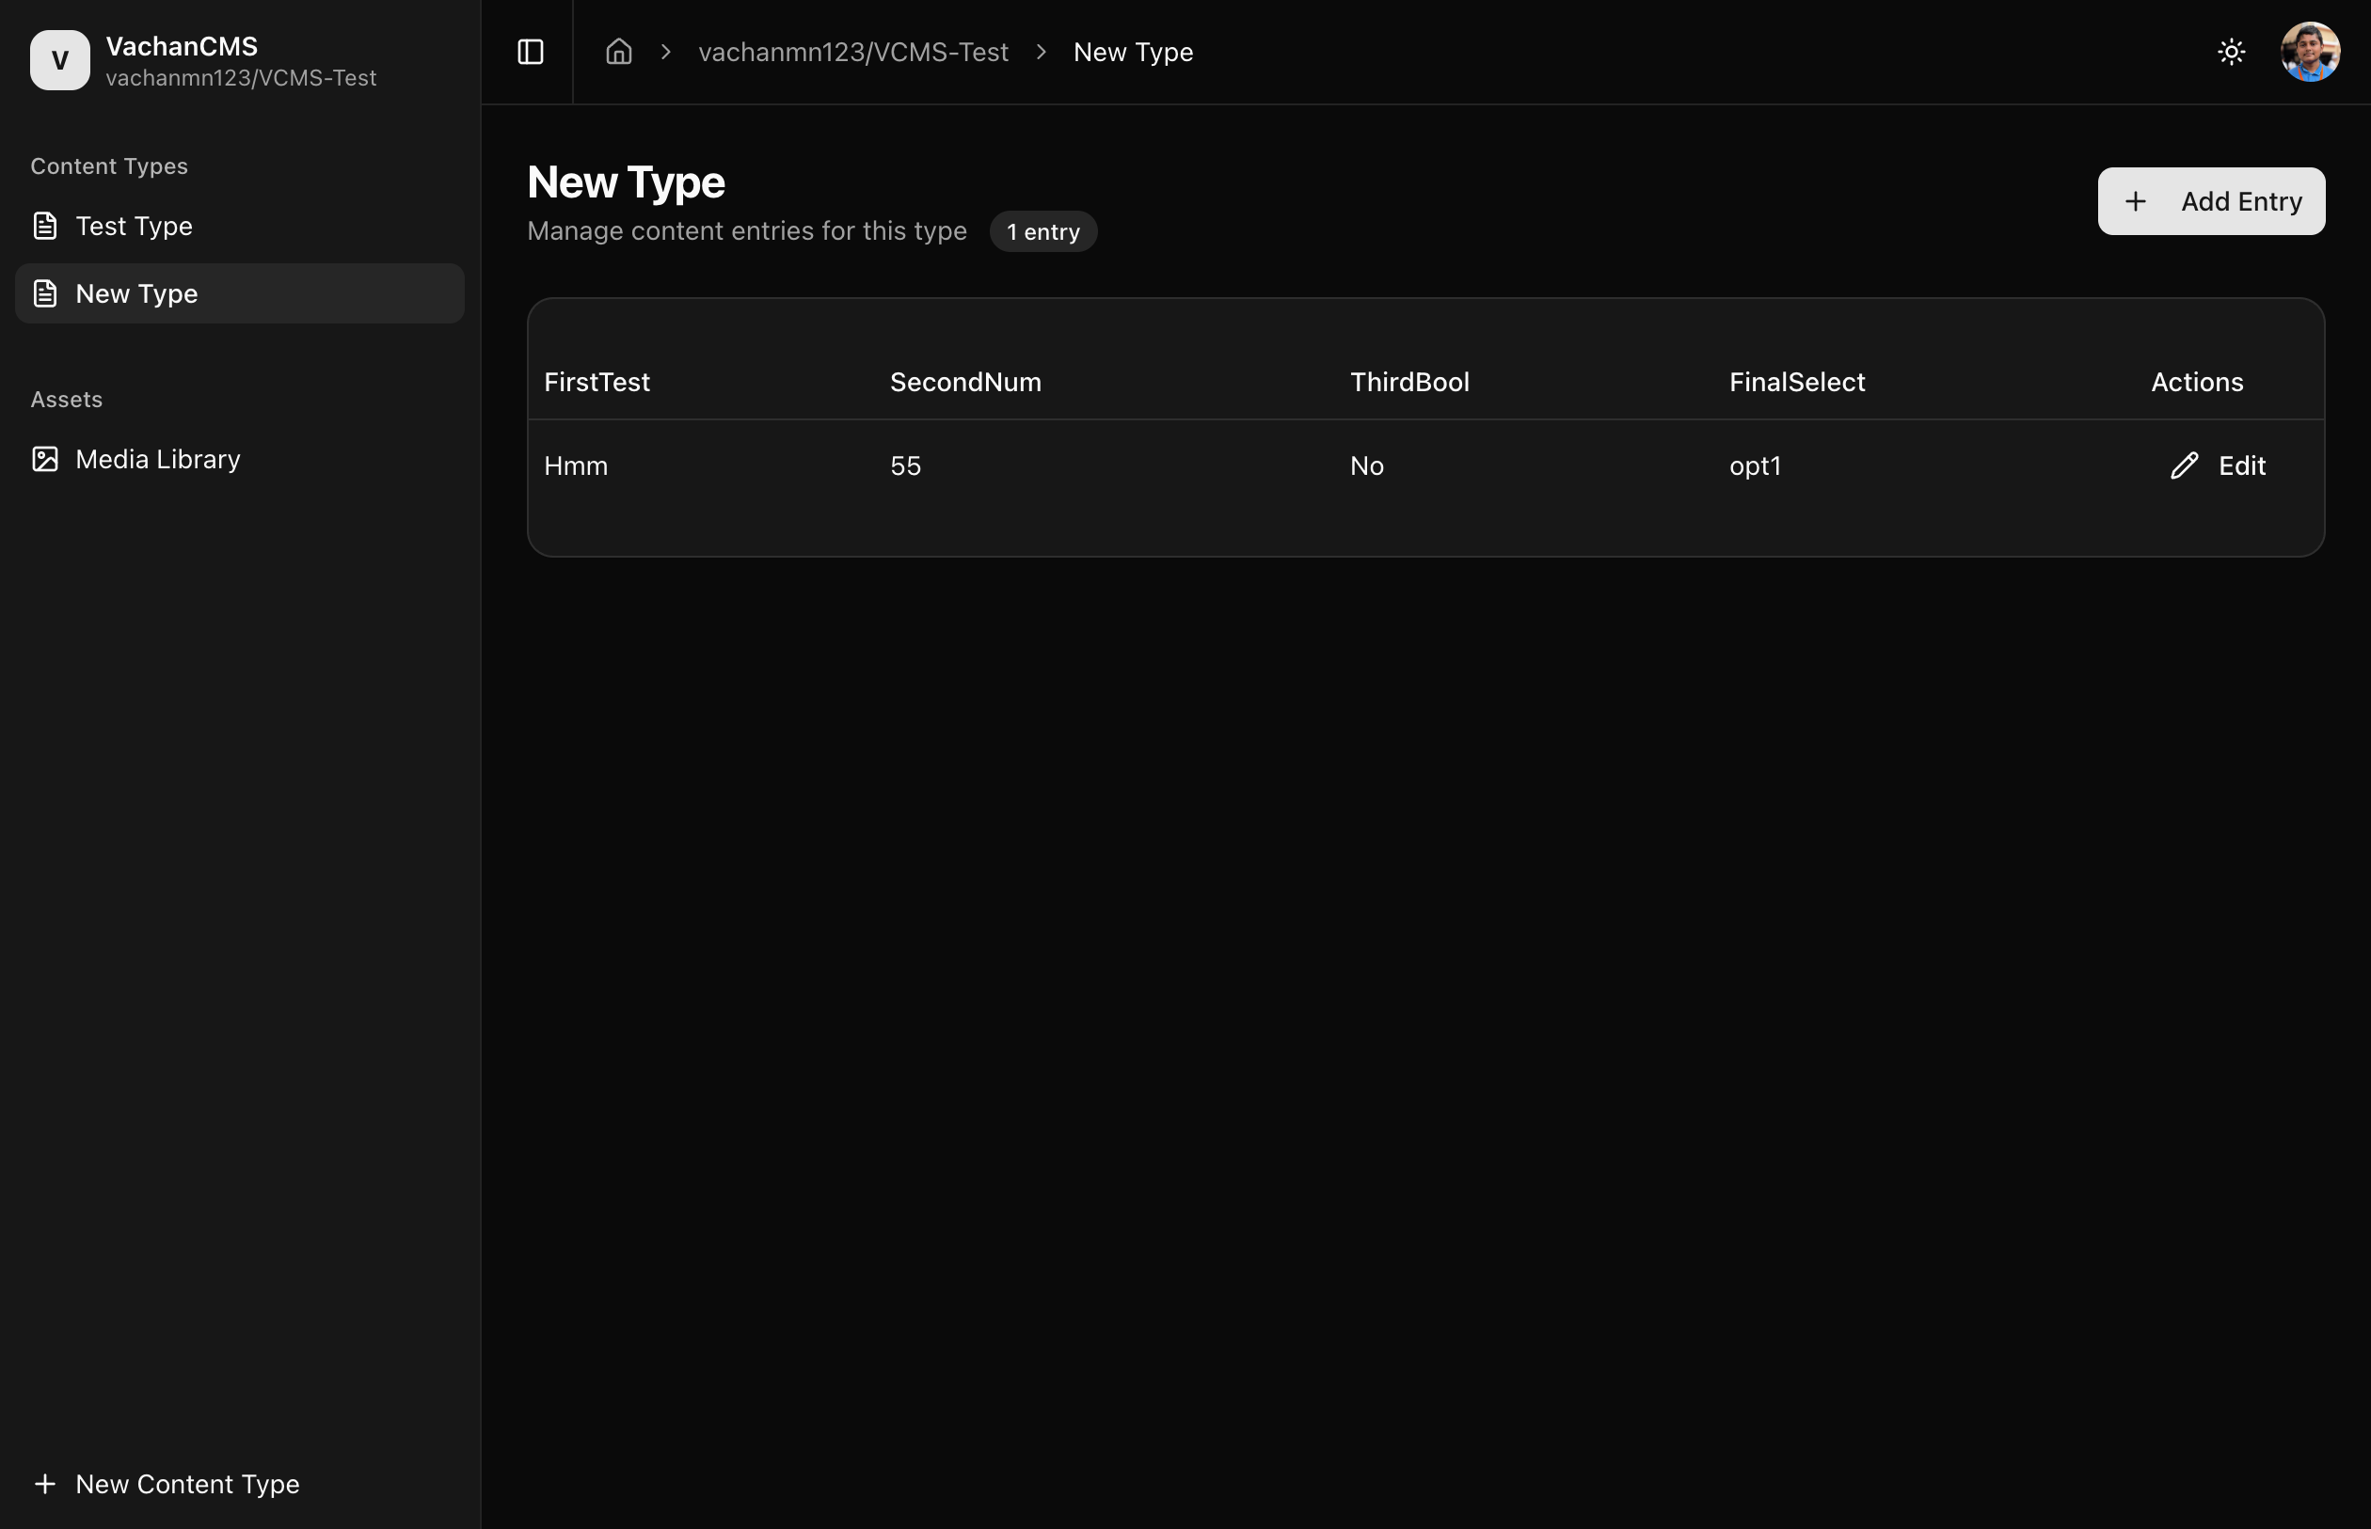The width and height of the screenshot is (2371, 1529).
Task: Create a New Content Type
Action: click(x=186, y=1483)
